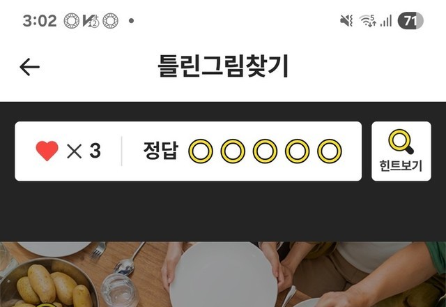Tap the fourth yellow answer circle

298,151
